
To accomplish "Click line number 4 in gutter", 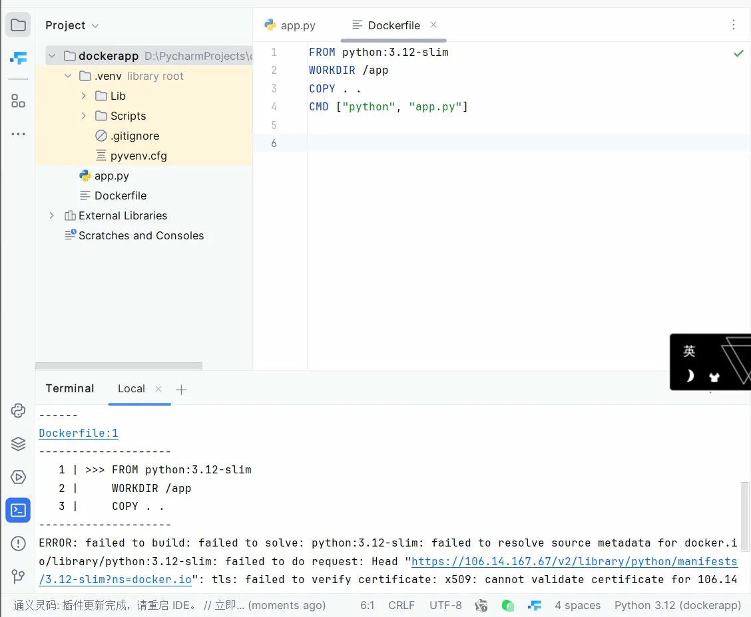I will pyautogui.click(x=274, y=106).
